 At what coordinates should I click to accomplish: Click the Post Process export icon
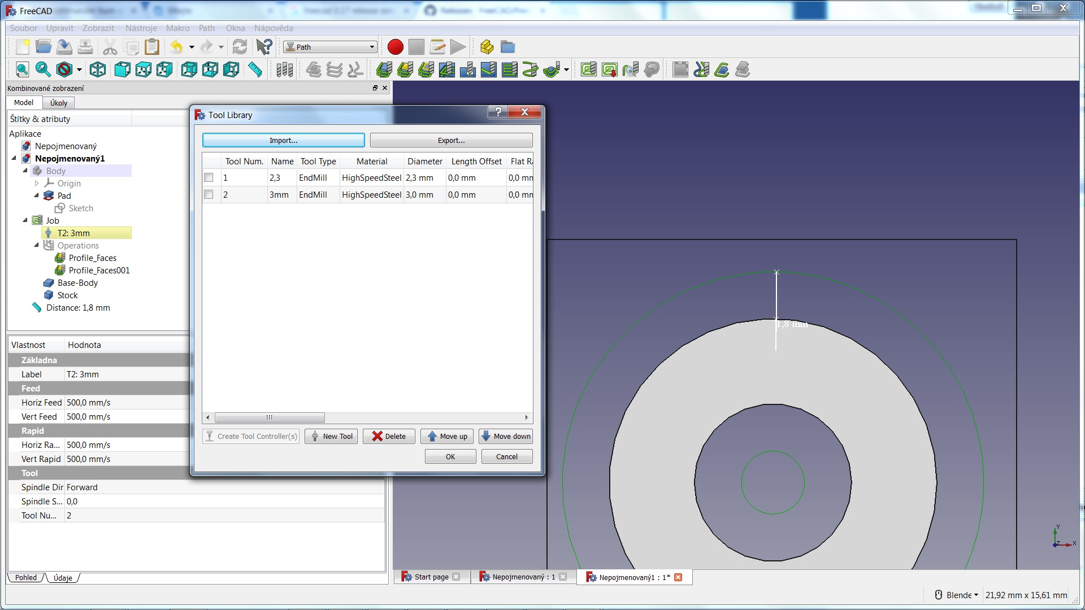609,69
